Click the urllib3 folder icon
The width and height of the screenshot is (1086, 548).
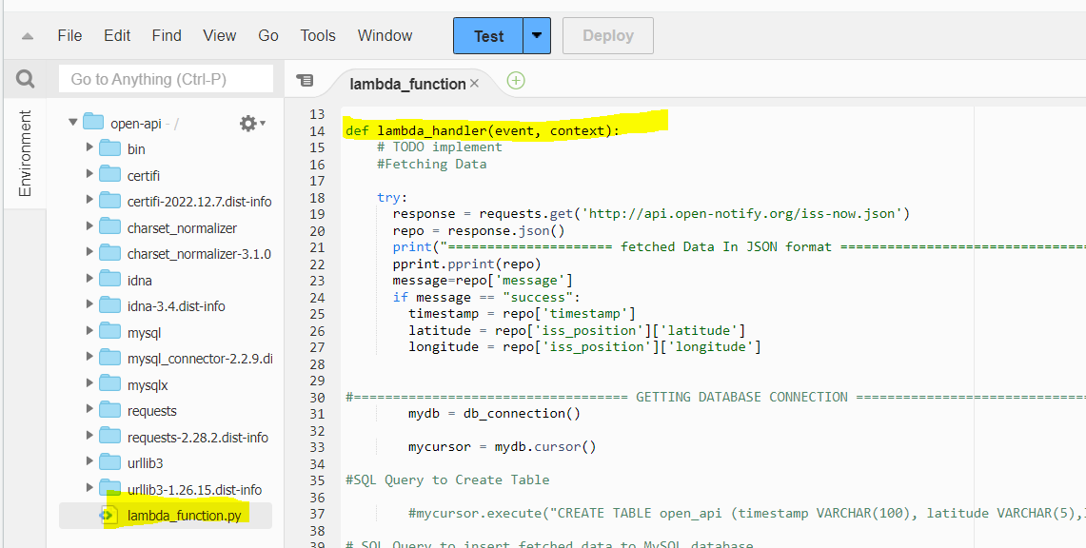(x=110, y=463)
